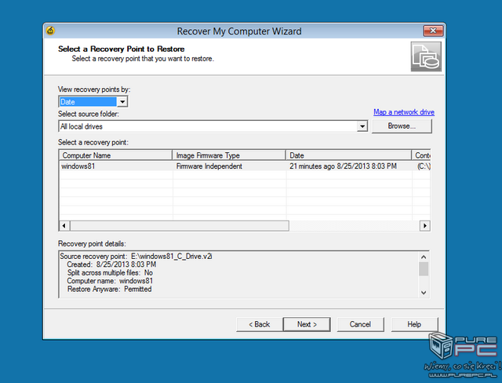Expand the source folder dropdown arrow

362,126
